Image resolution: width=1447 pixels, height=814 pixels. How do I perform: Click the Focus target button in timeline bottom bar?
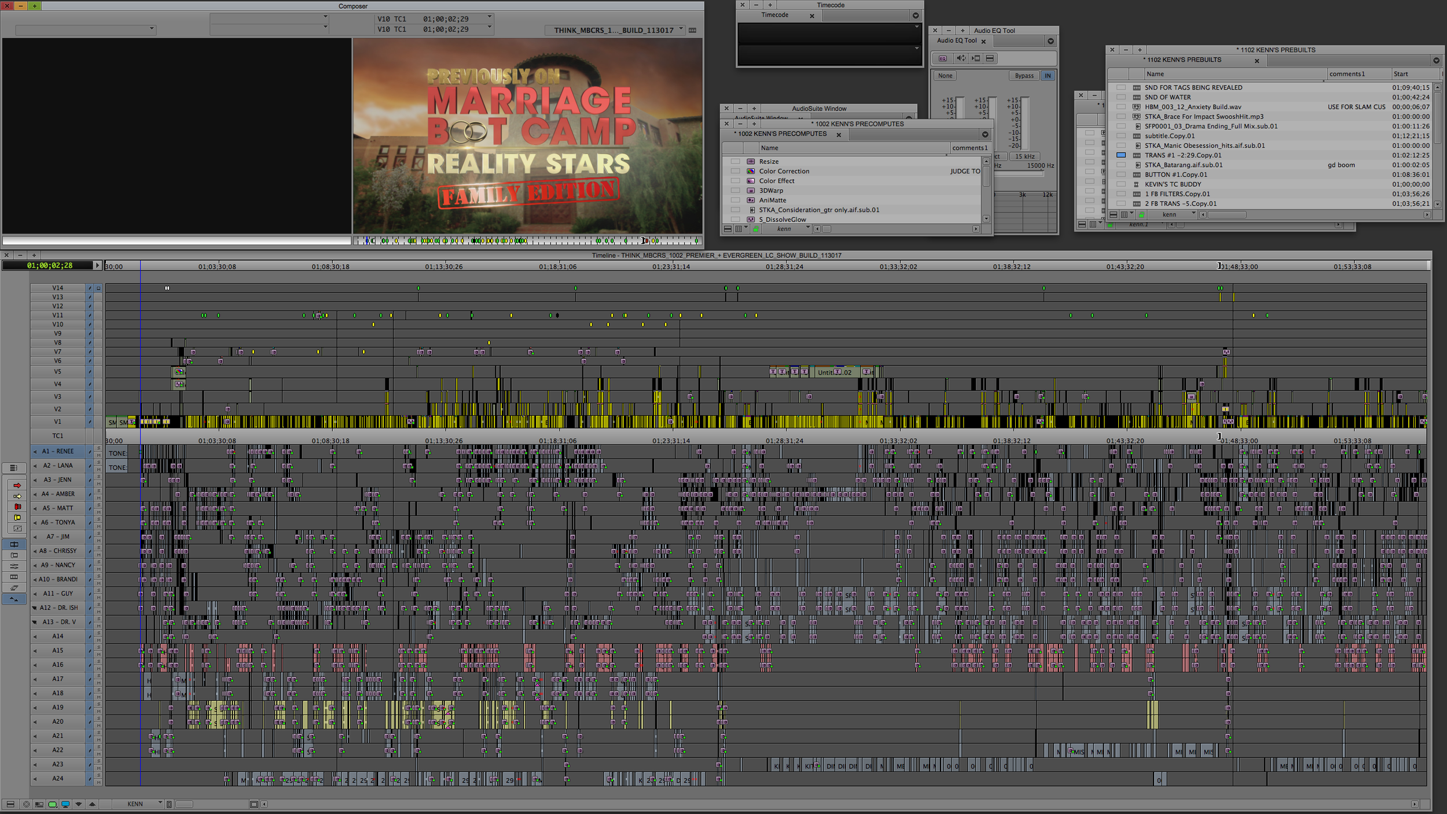(26, 804)
